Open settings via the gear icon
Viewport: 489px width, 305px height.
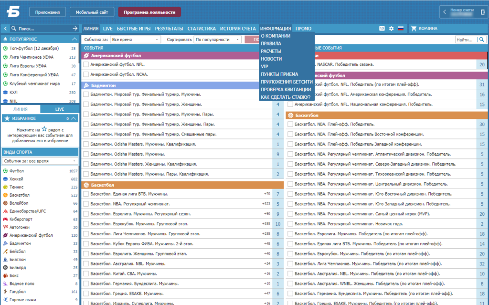[x=392, y=28]
